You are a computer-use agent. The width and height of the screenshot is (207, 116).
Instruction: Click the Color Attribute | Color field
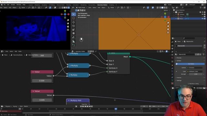[195, 72]
